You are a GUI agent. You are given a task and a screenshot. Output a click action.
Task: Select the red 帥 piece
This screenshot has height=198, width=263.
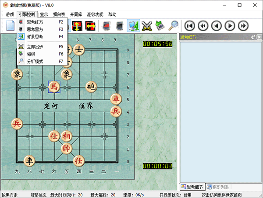pyautogui.click(x=67, y=149)
